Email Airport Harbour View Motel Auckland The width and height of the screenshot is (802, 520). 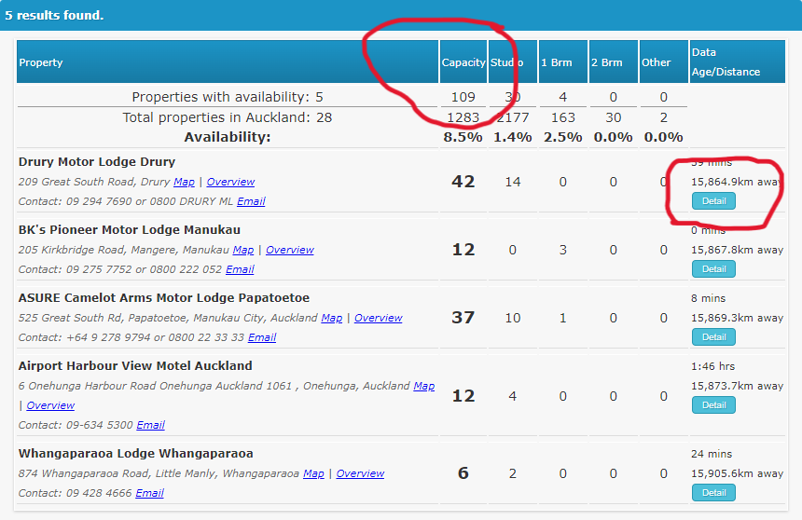click(x=150, y=425)
